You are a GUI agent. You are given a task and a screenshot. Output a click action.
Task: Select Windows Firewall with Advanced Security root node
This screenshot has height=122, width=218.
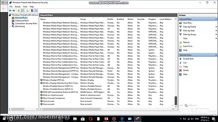(25, 15)
